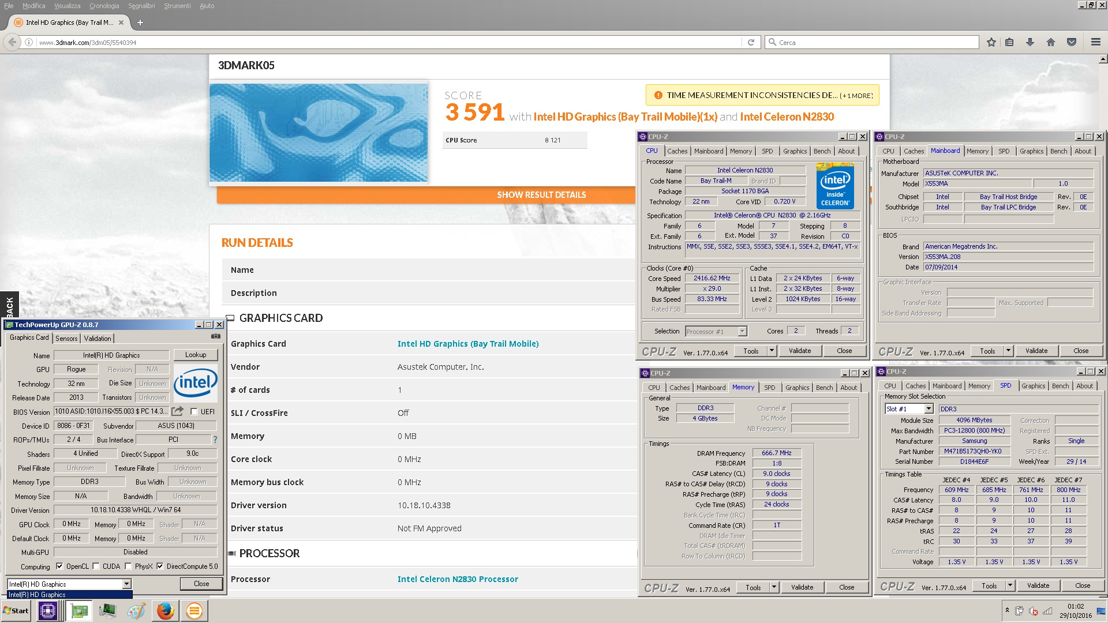Open the system monitor taskbar icon
1108x623 pixels.
pos(107,610)
